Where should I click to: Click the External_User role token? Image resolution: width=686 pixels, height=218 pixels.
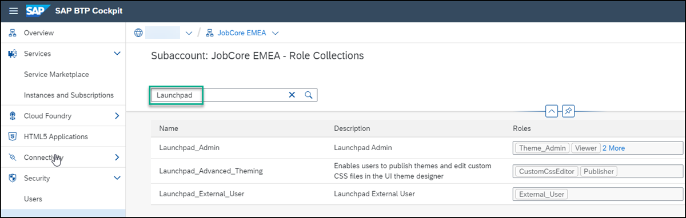coord(541,194)
